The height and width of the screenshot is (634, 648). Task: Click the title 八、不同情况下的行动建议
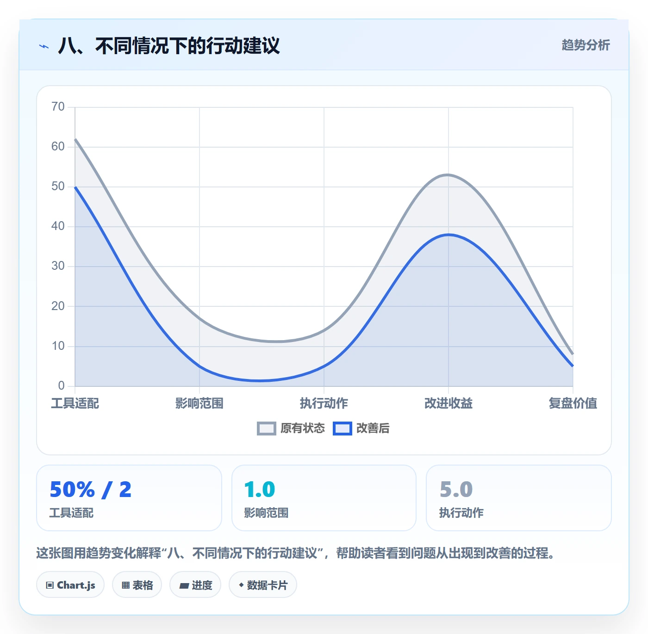click(x=169, y=46)
